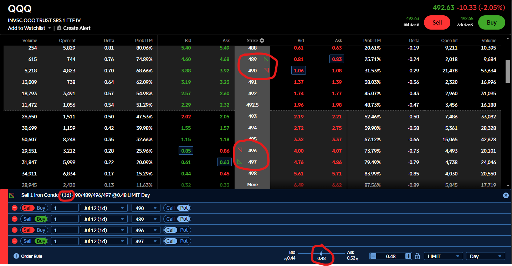Set the 490 leg to Buy

point(41,208)
